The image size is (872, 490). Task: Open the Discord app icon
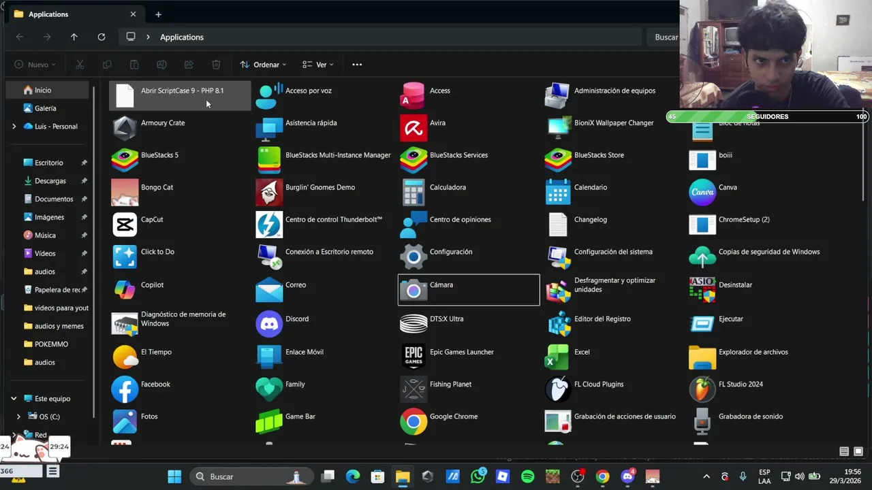tap(269, 324)
